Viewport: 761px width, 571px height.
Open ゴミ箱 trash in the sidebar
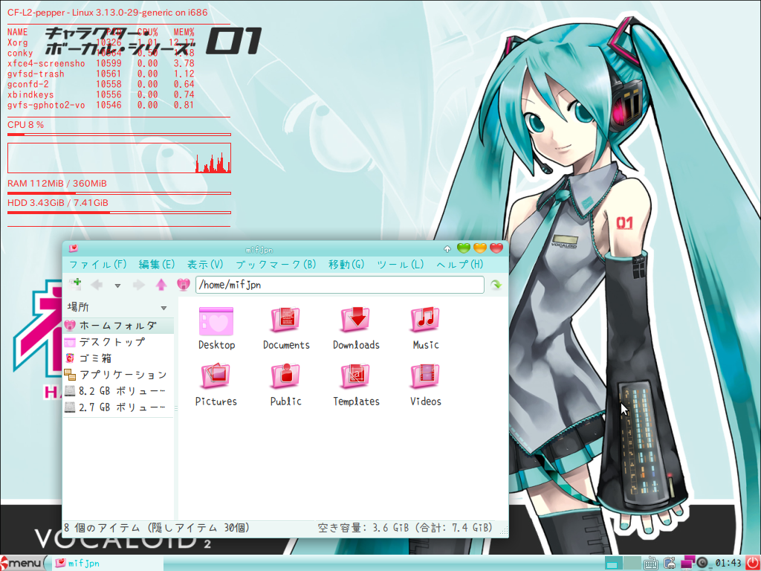point(118,358)
